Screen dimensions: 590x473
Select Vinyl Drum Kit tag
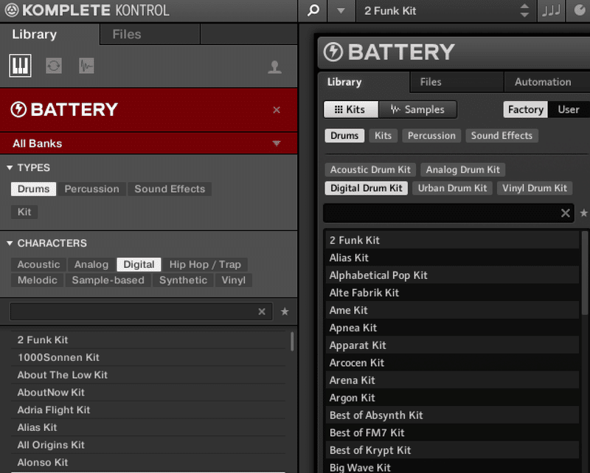click(x=535, y=188)
